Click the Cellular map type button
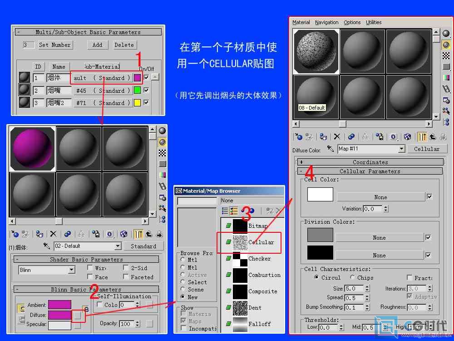 426,149
